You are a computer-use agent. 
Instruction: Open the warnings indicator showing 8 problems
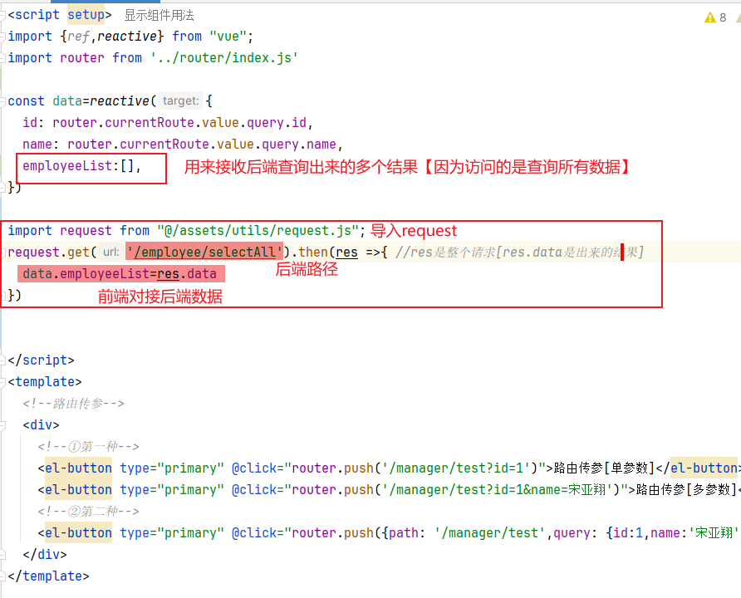tap(715, 17)
